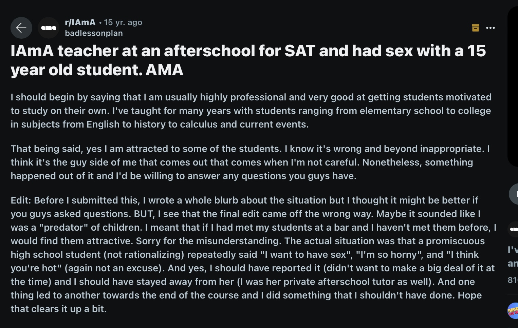The width and height of the screenshot is (518, 328).
Task: Click the word 'IAmA' starting the title
Action: [32, 51]
